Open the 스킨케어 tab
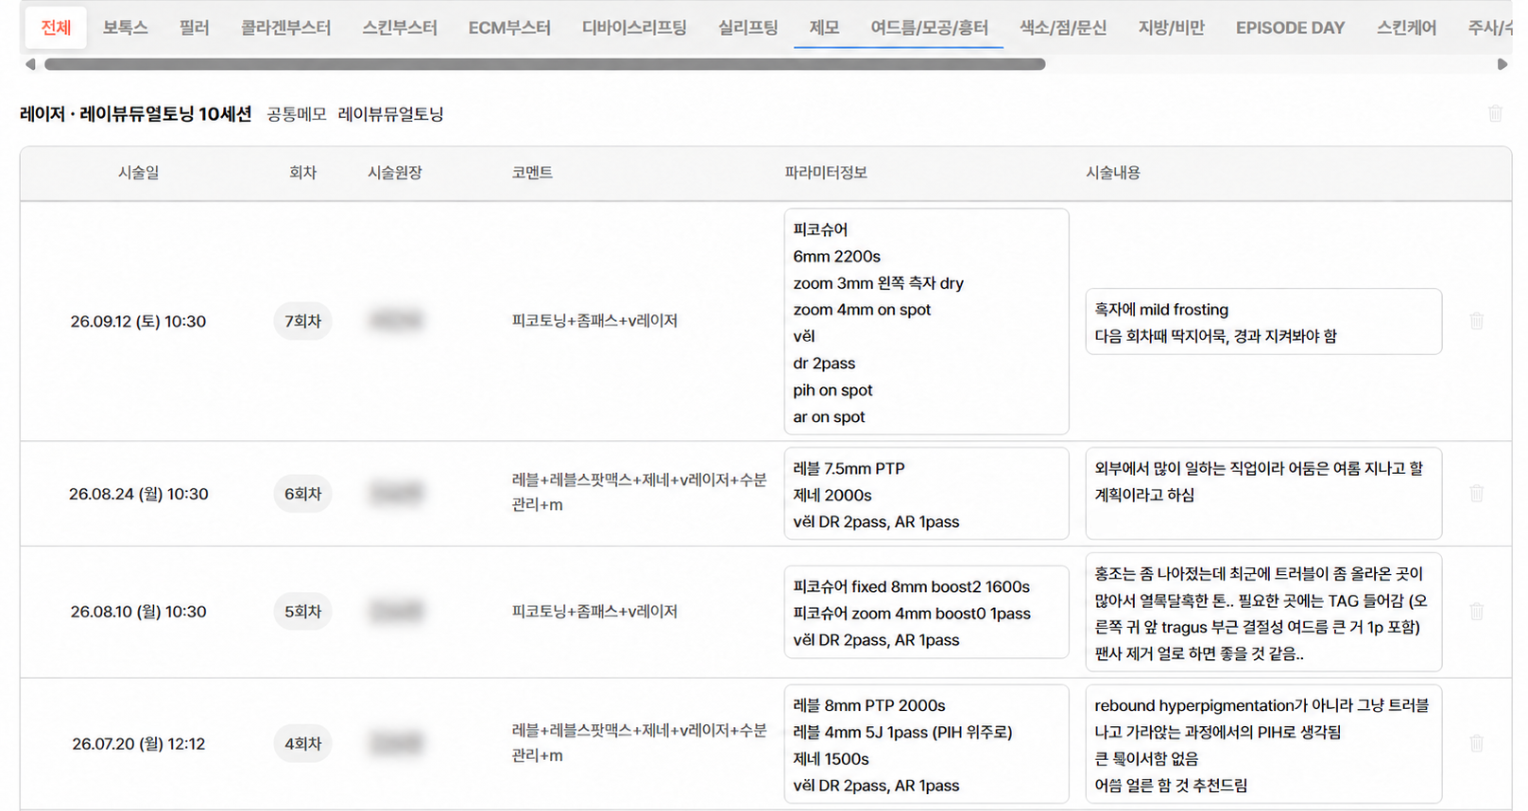Viewport: 1528px width, 811px height. pos(1406,27)
